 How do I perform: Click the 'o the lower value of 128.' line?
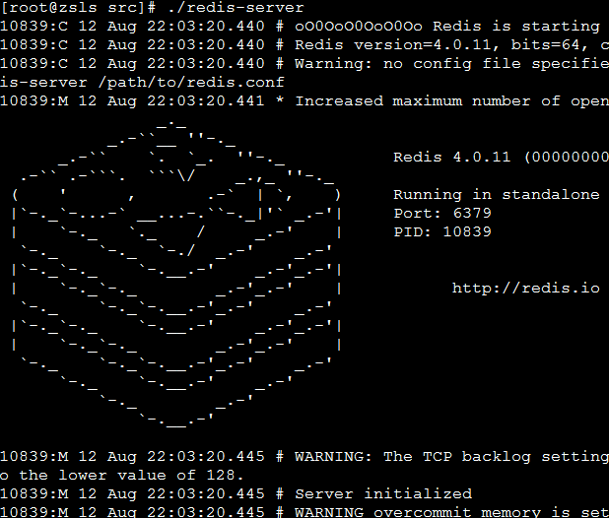click(122, 475)
